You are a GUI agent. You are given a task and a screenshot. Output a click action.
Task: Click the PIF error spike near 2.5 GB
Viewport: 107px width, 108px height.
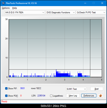tap(56, 73)
